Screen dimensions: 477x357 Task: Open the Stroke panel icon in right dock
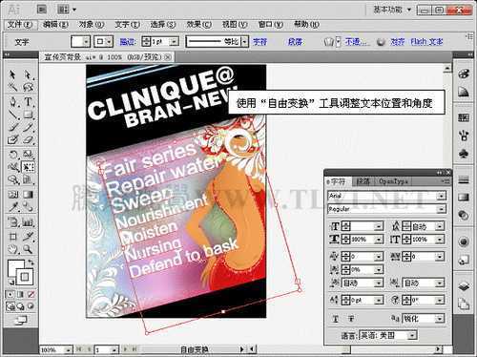click(x=464, y=180)
